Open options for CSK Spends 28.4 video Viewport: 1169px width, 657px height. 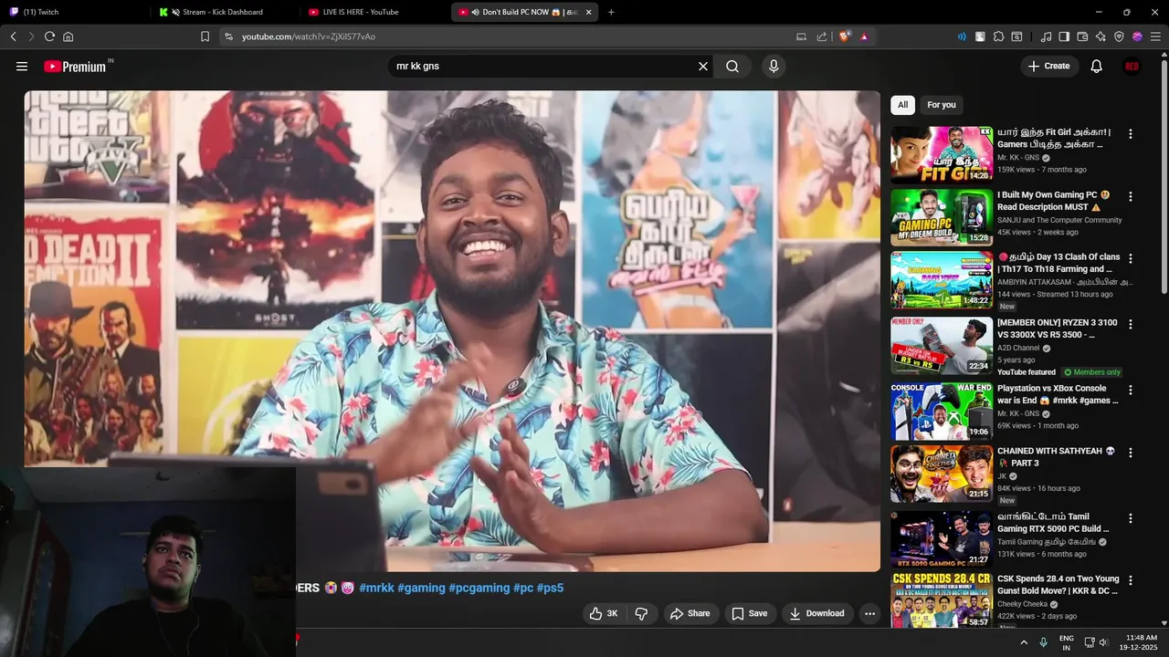pos(1131,580)
